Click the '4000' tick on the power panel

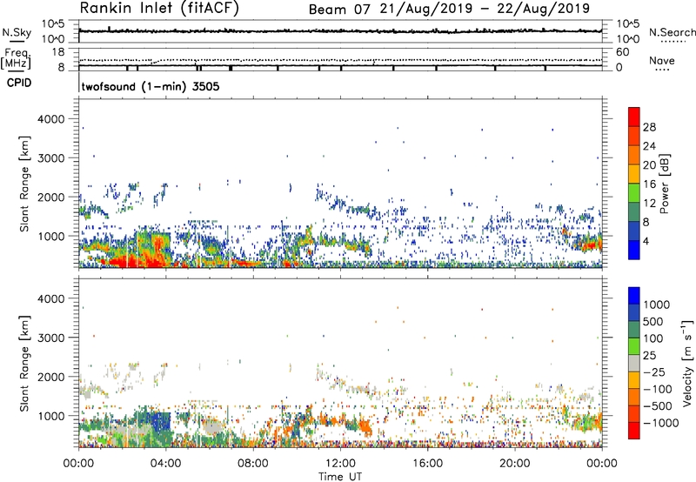(x=50, y=119)
